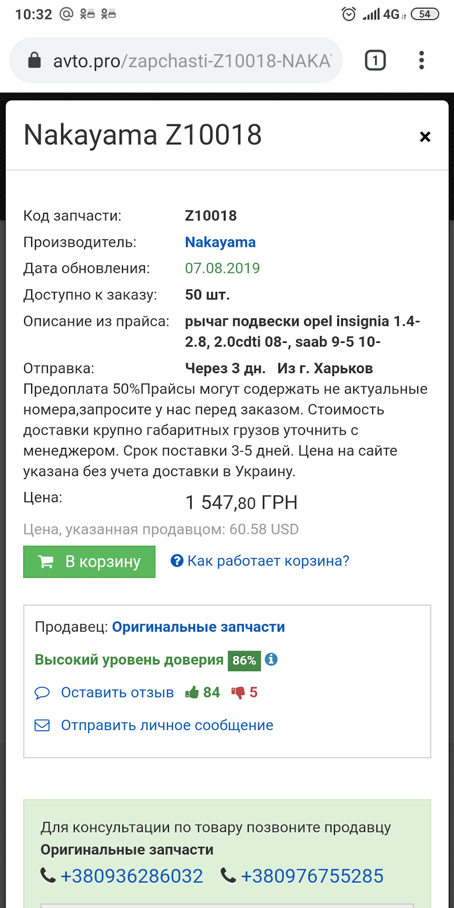Click the envelope message icon
Image resolution: width=454 pixels, height=908 pixels.
pyautogui.click(x=42, y=725)
